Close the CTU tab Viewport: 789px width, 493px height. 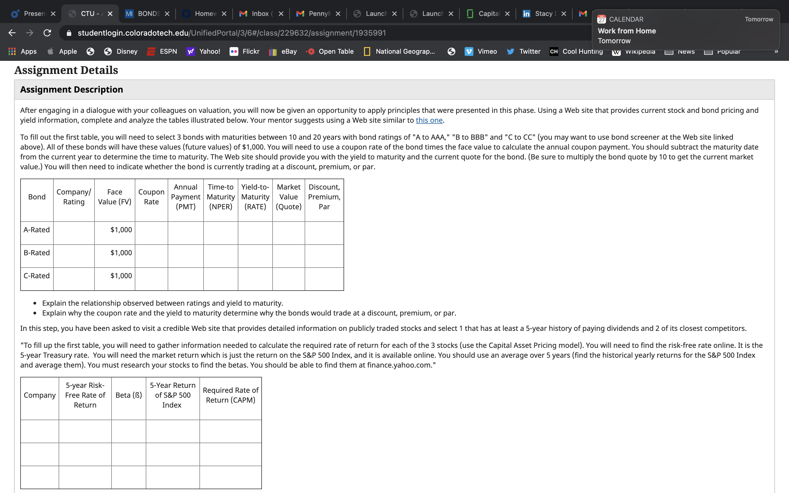(110, 14)
